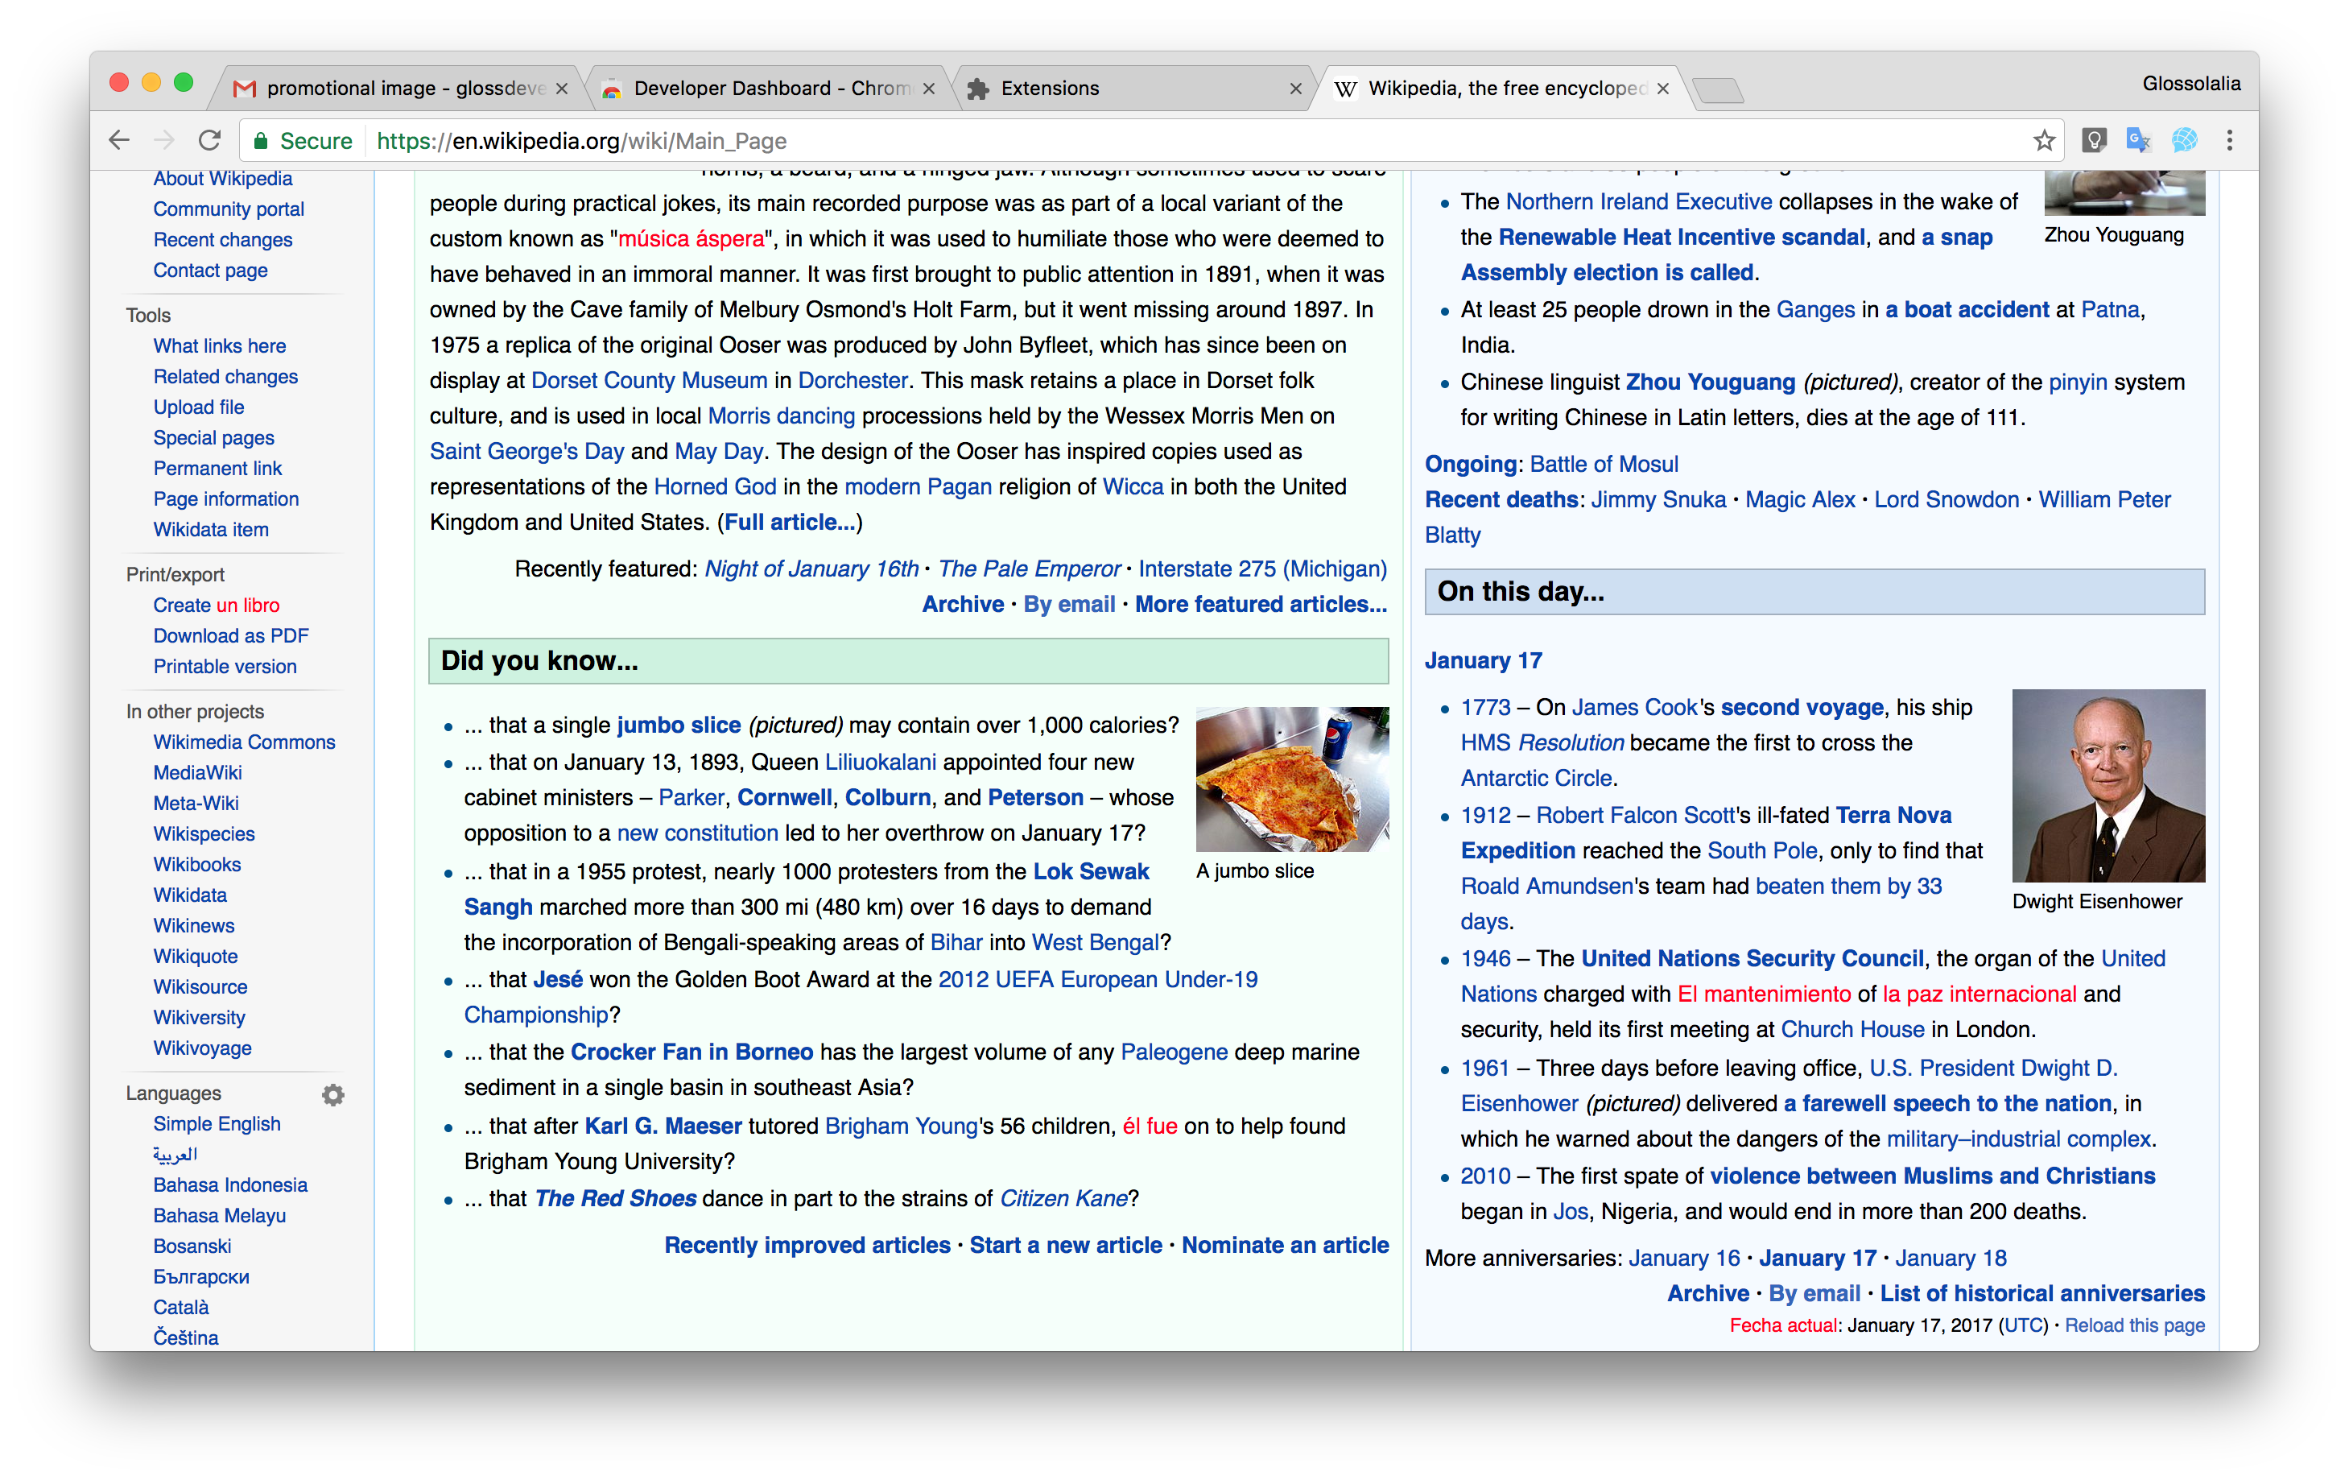Open the Google Translate extension icon
2349x1480 pixels.
2138,140
